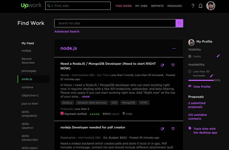Open the search type dropdown in Find Jobs
The image size is (229, 150).
(52, 6)
